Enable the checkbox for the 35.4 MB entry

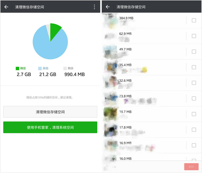[x=194, y=67]
